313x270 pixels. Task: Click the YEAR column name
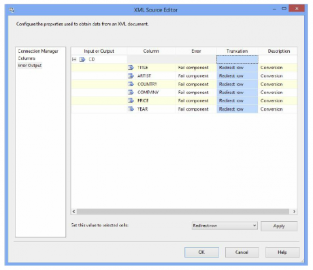click(x=142, y=109)
